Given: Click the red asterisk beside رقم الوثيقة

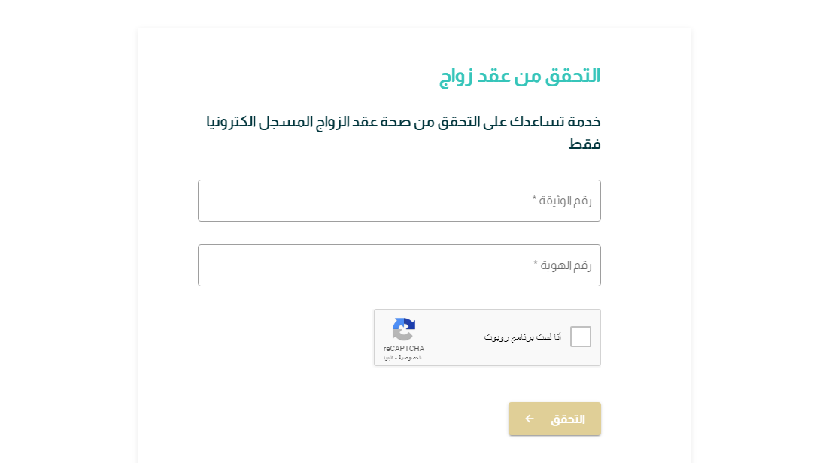Looking at the screenshot, I should [x=535, y=199].
